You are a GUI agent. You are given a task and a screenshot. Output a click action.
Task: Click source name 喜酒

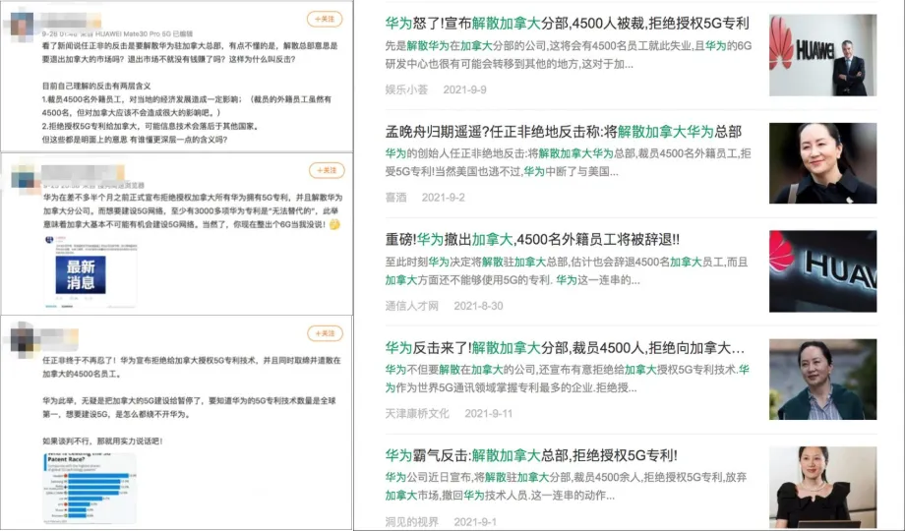point(395,198)
